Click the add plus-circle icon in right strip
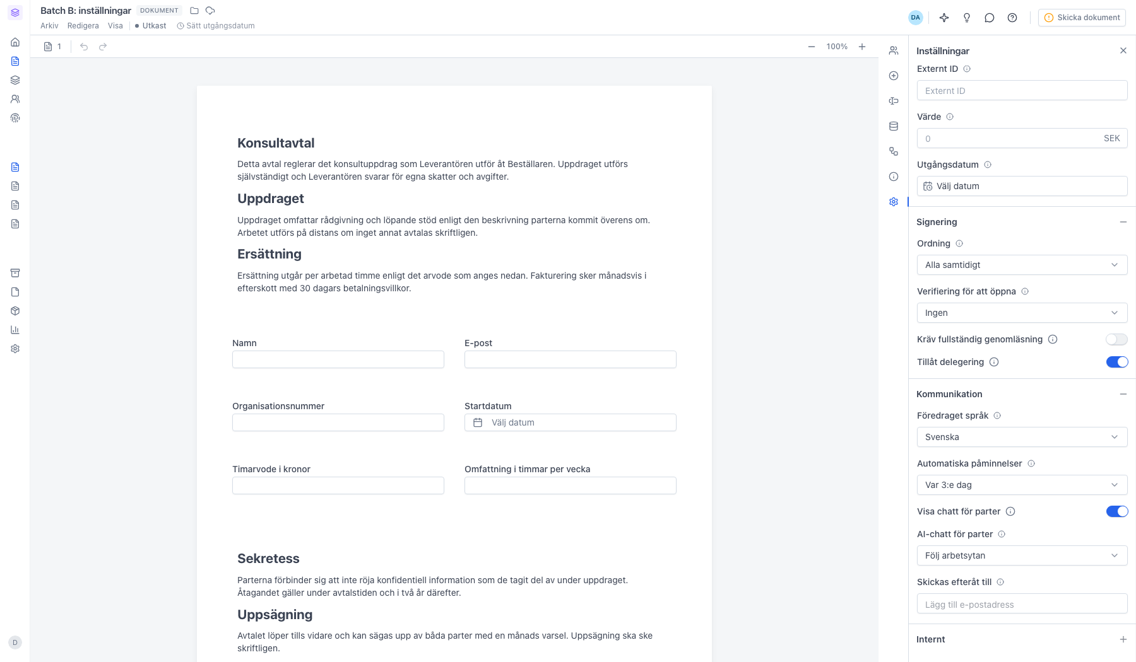 coord(894,76)
